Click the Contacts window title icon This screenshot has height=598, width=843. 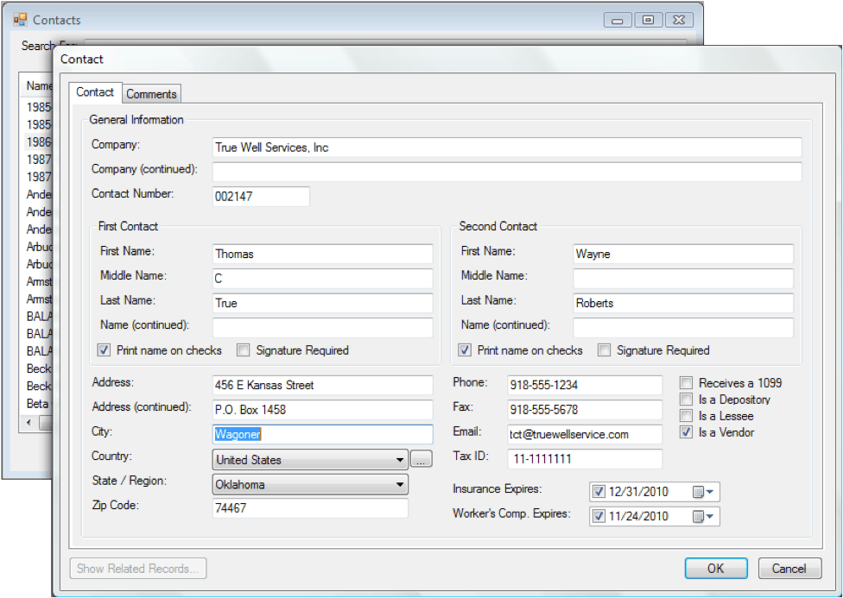click(20, 19)
